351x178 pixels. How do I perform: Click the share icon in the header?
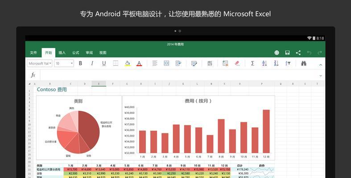pyautogui.click(x=298, y=53)
